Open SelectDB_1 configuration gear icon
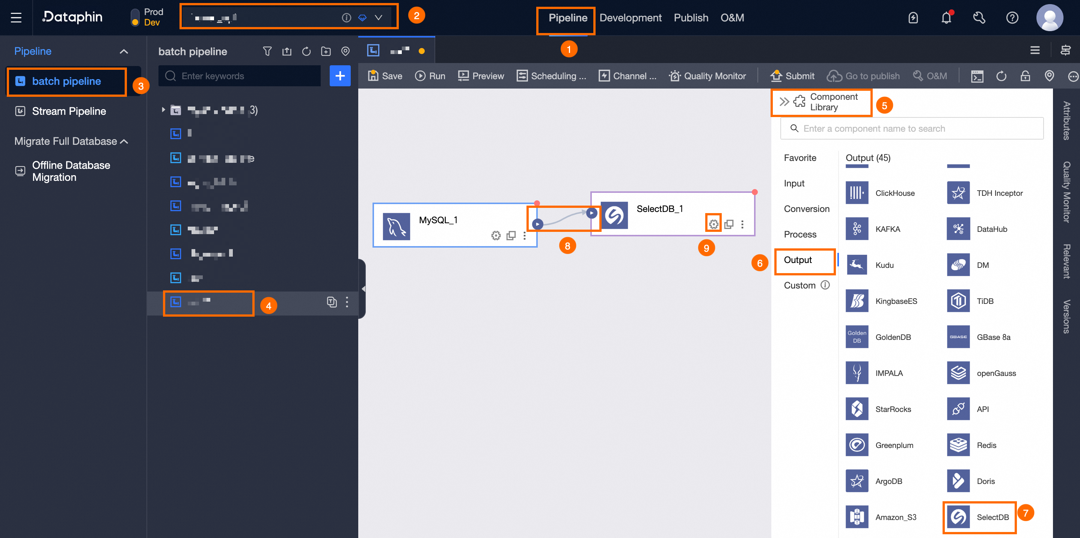The image size is (1080, 538). point(713,224)
